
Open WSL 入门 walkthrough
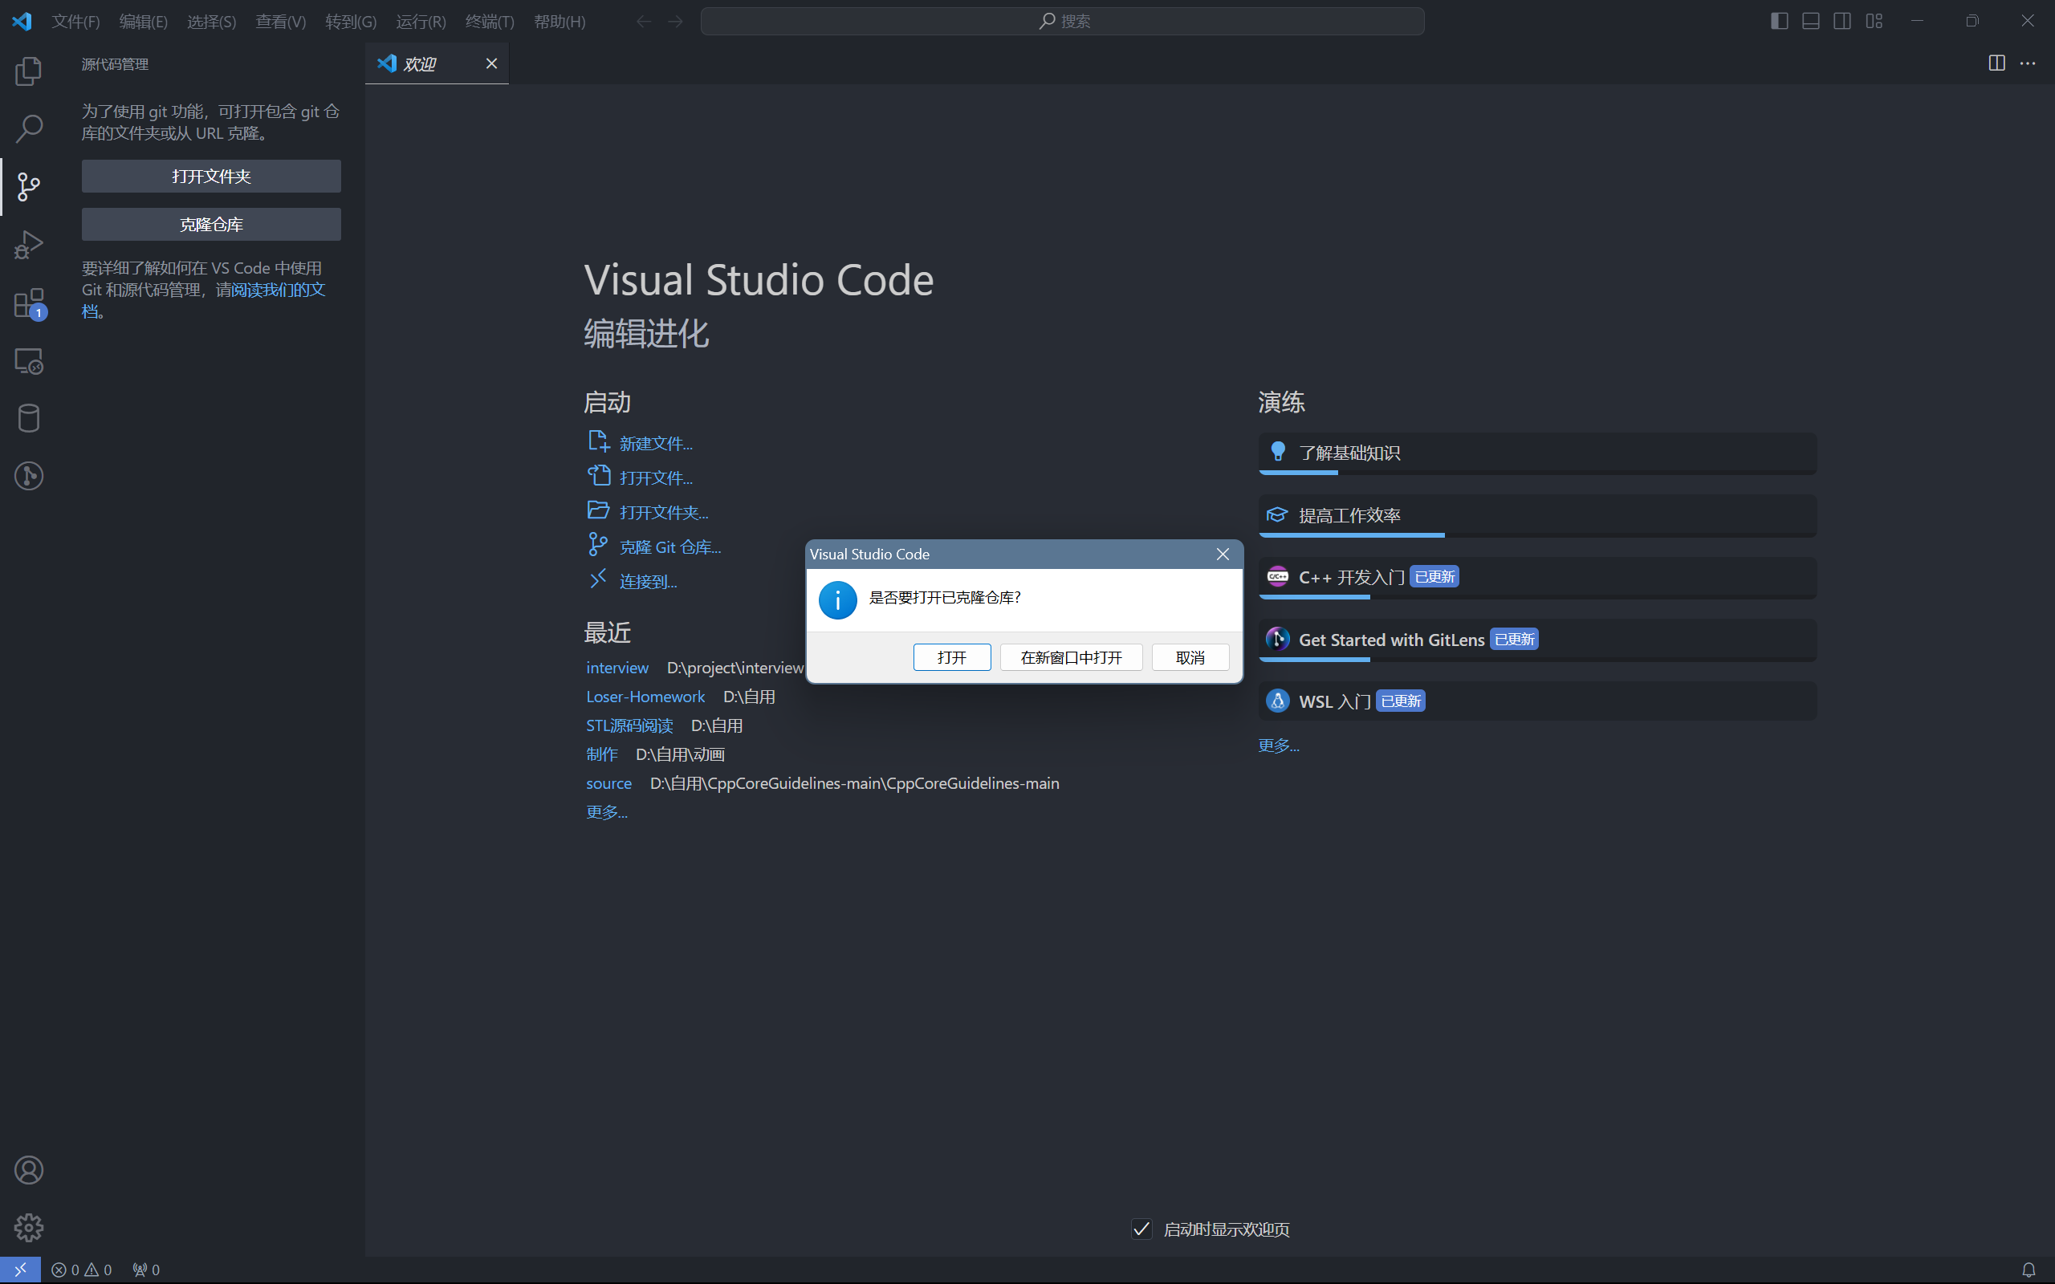[1537, 701]
